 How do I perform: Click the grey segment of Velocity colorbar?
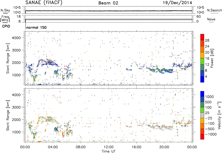202,115
